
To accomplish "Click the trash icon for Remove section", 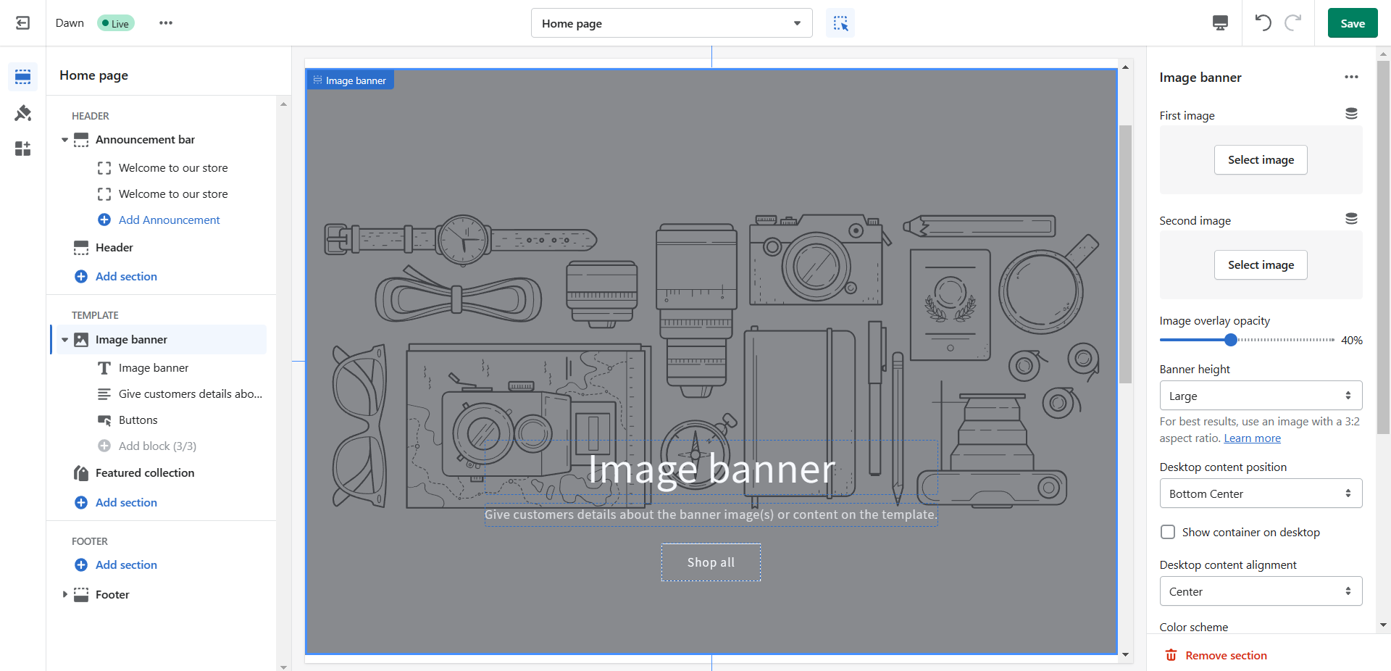I will click(x=1171, y=655).
